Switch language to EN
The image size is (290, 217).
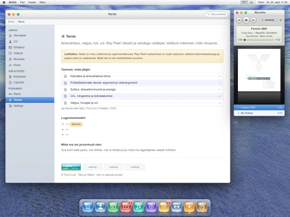[251, 2]
